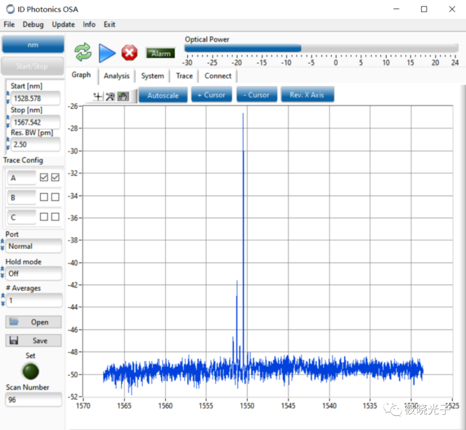Open the Port Normal dropdown
The width and height of the screenshot is (466, 430).
34,246
